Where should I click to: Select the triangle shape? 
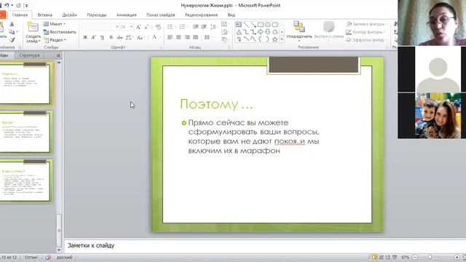[239, 32]
